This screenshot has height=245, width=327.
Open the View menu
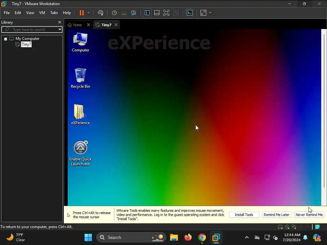click(30, 13)
